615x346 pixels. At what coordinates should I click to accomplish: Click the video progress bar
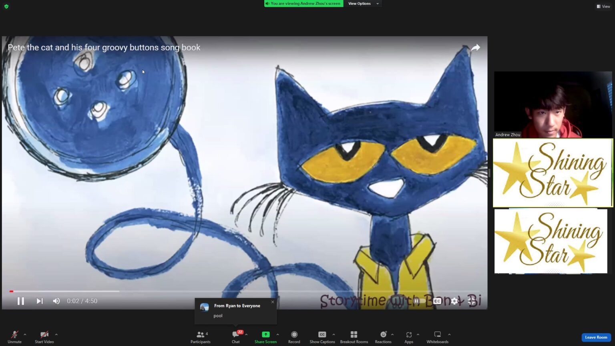[x=245, y=291]
